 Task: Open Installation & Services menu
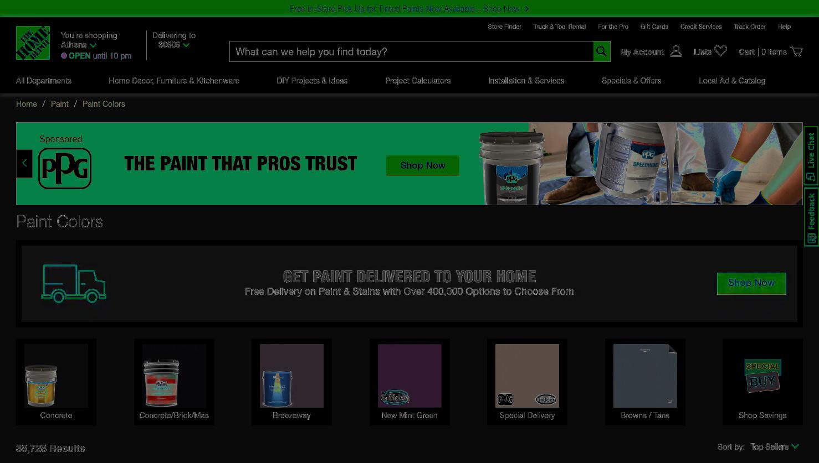(x=526, y=81)
